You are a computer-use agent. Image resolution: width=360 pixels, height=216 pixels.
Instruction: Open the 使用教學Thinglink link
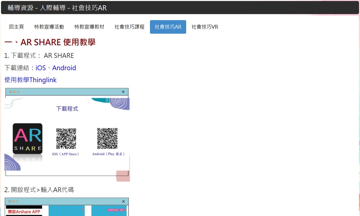point(30,80)
